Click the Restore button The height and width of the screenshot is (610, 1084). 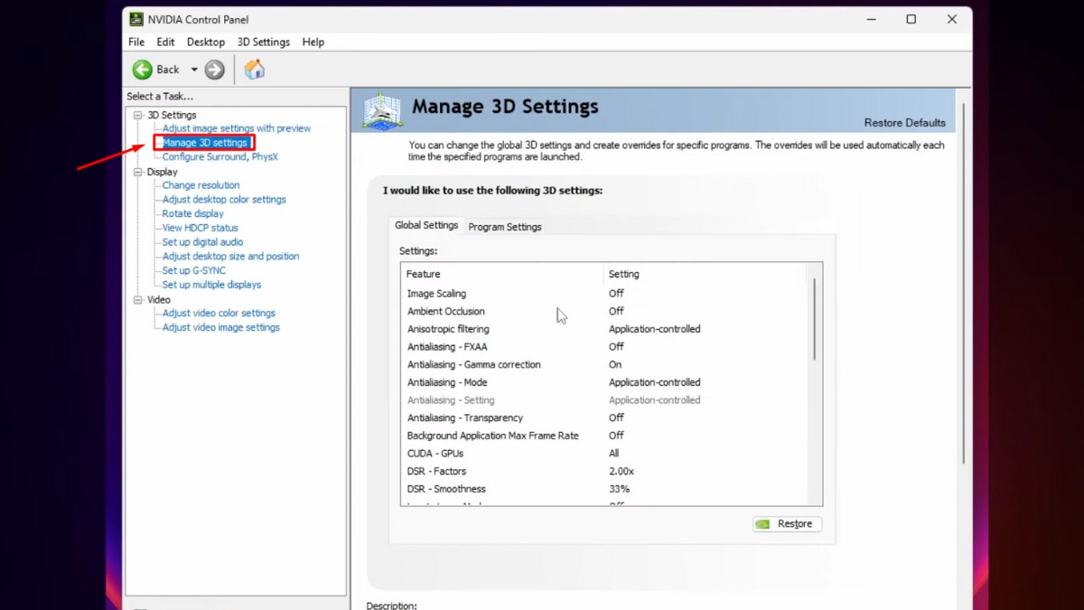(787, 523)
